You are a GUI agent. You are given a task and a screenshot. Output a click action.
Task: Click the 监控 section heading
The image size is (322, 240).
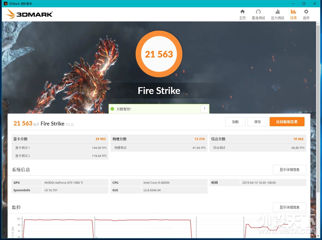pos(16,207)
